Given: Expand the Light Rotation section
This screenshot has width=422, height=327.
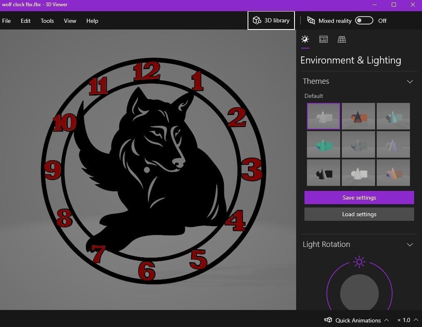Looking at the screenshot, I should [x=410, y=244].
